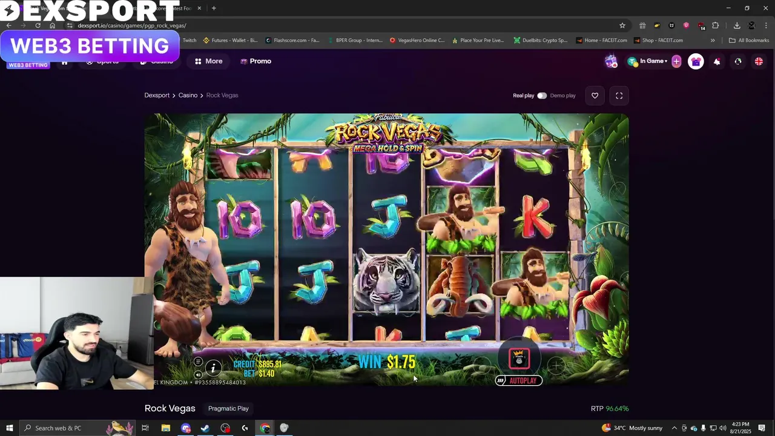Open Chrome extensions puzzle icon
The image size is (775, 436).
(716, 25)
